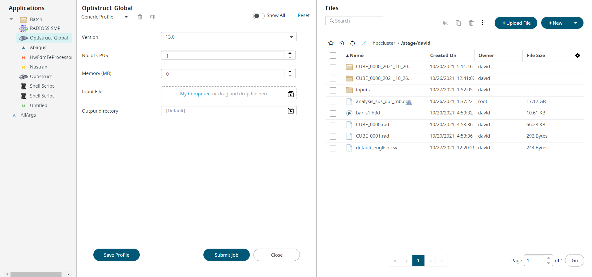
Task: Click the Memory (MB) input field
Action: click(x=223, y=73)
